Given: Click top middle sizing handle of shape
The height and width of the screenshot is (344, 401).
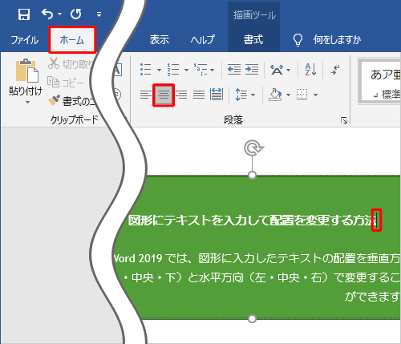Looking at the screenshot, I should (252, 176).
